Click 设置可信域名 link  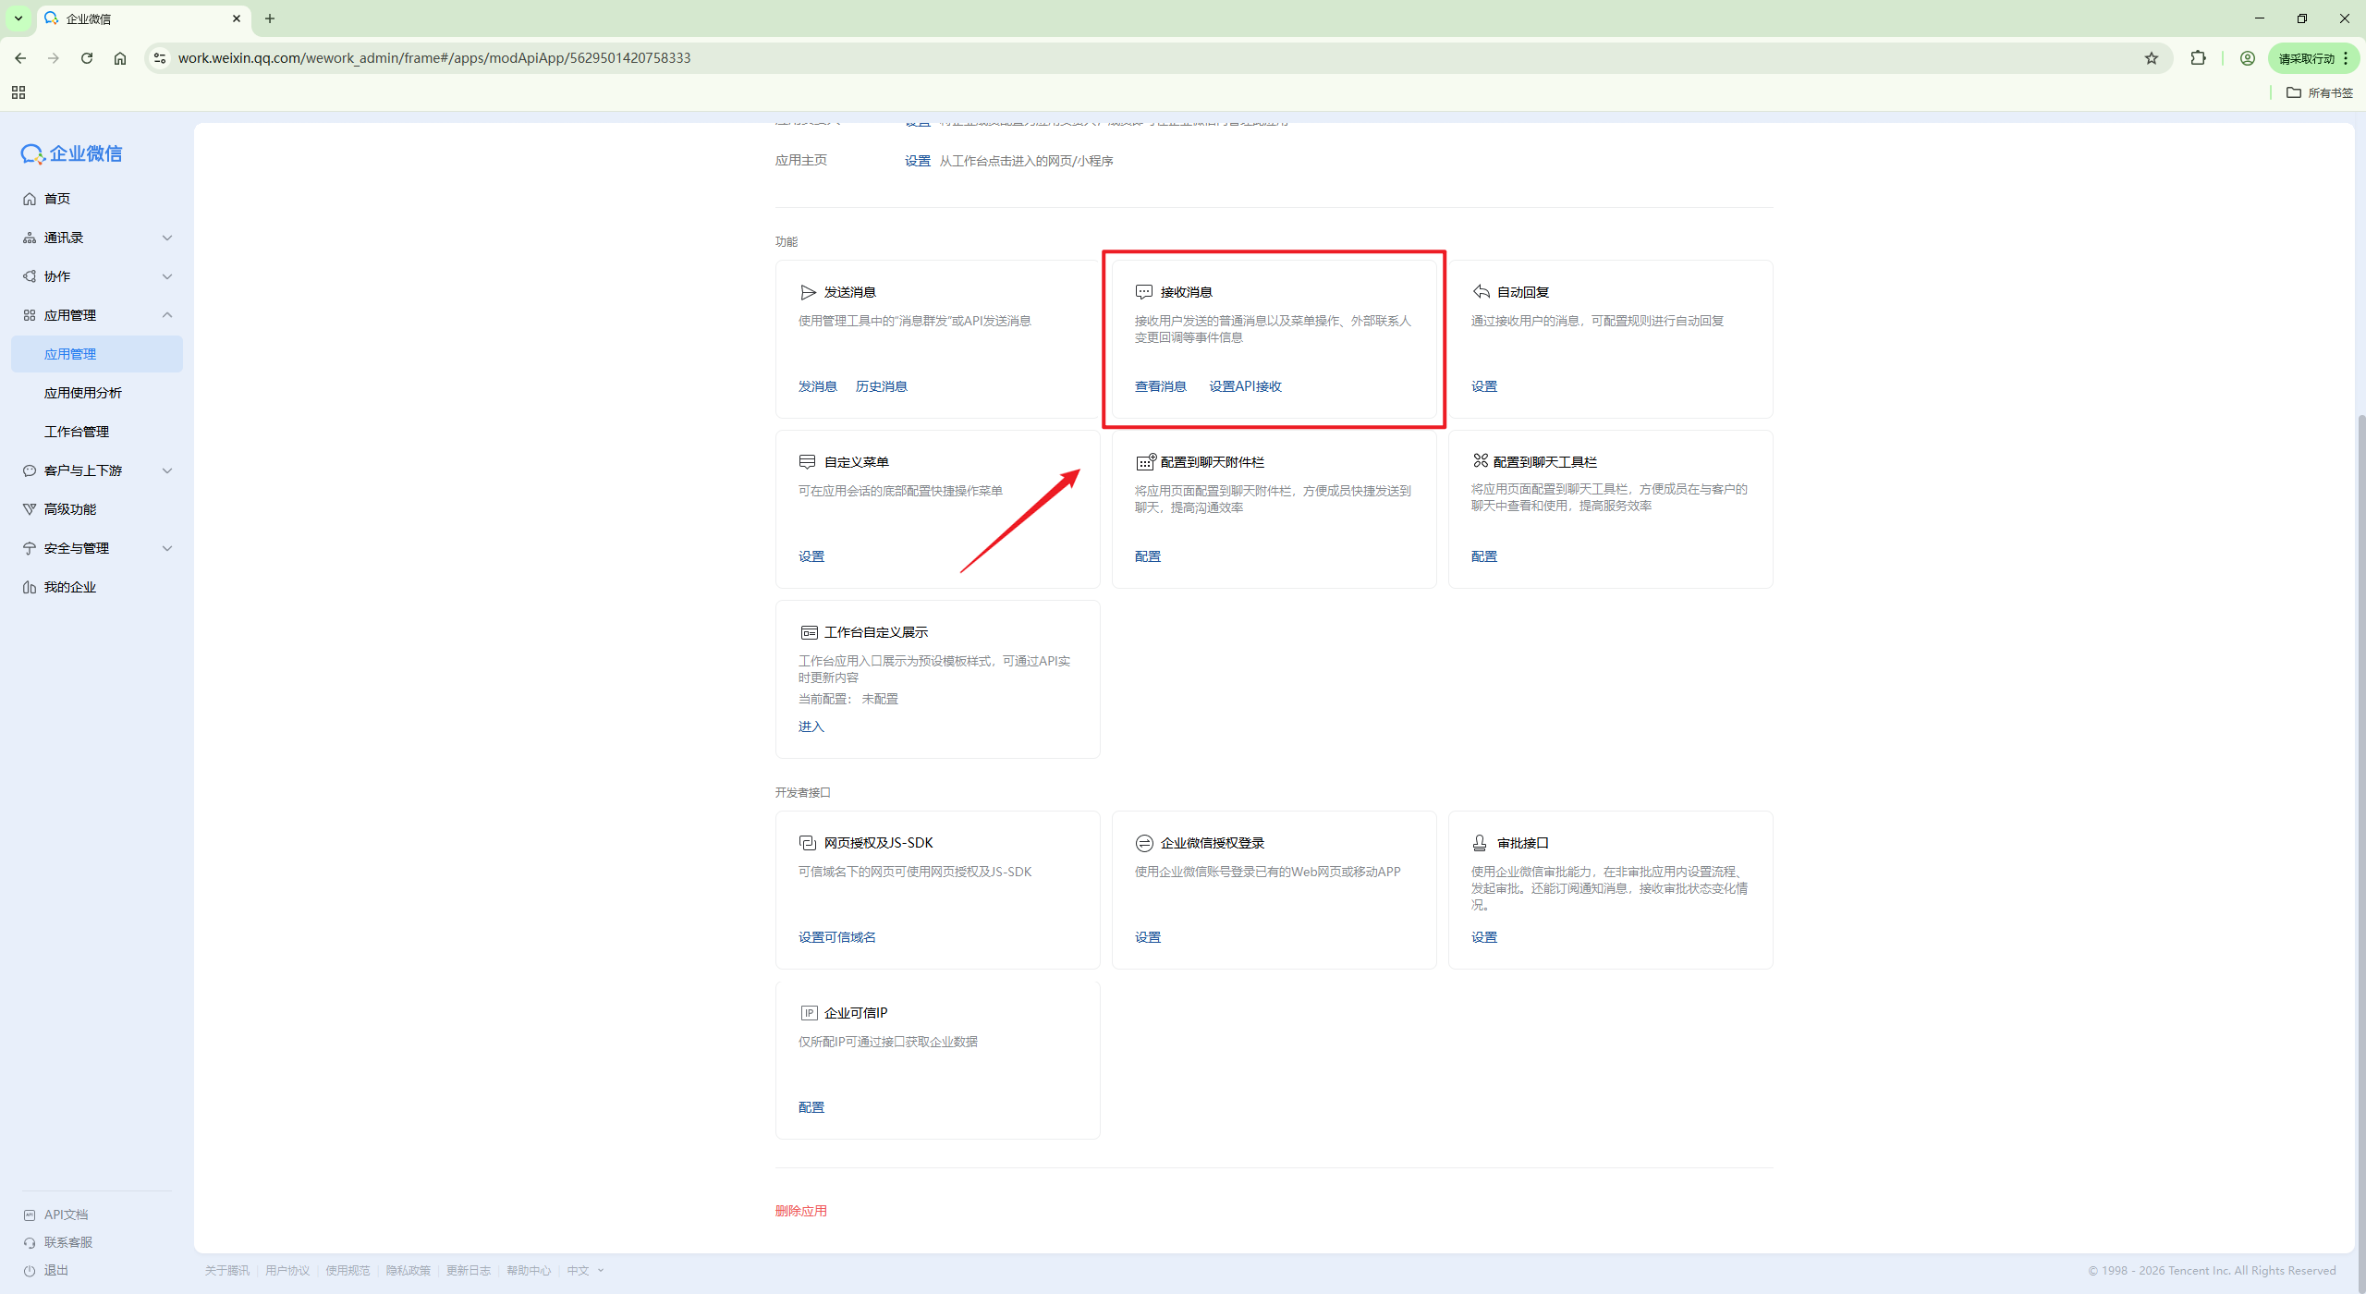click(x=837, y=937)
